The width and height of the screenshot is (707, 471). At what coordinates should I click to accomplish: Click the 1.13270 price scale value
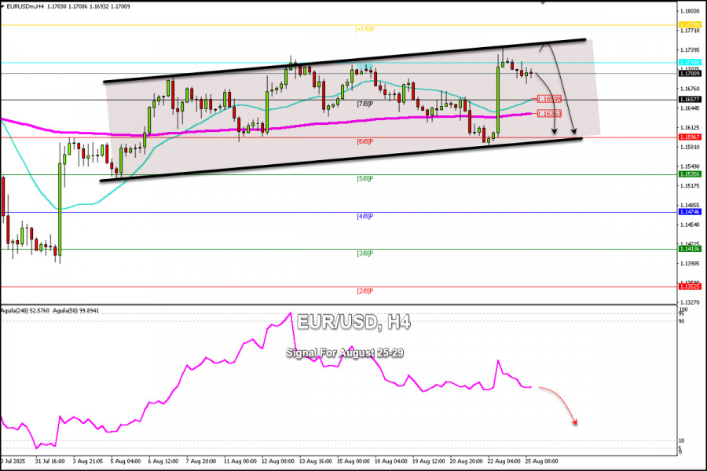[690, 302]
